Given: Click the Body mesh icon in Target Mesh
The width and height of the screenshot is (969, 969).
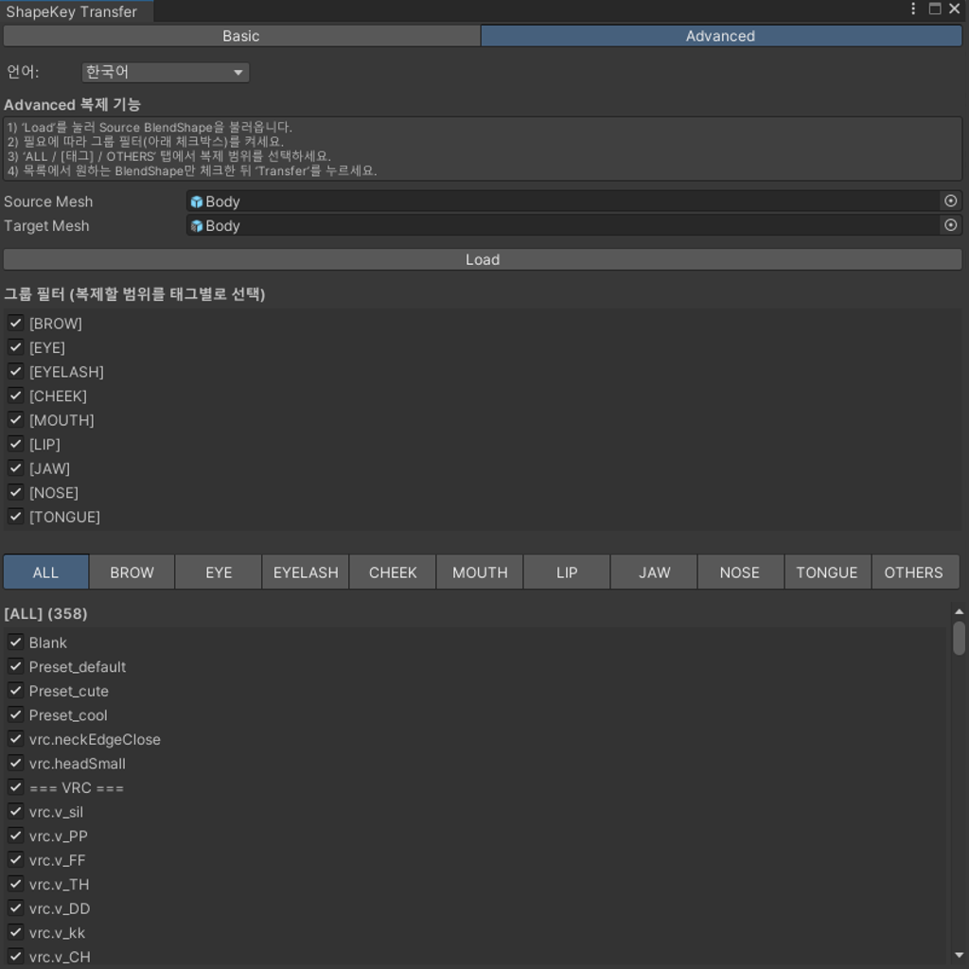Looking at the screenshot, I should pyautogui.click(x=199, y=225).
